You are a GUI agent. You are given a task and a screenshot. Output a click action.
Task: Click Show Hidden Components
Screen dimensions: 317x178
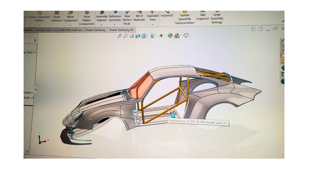tap(86, 18)
